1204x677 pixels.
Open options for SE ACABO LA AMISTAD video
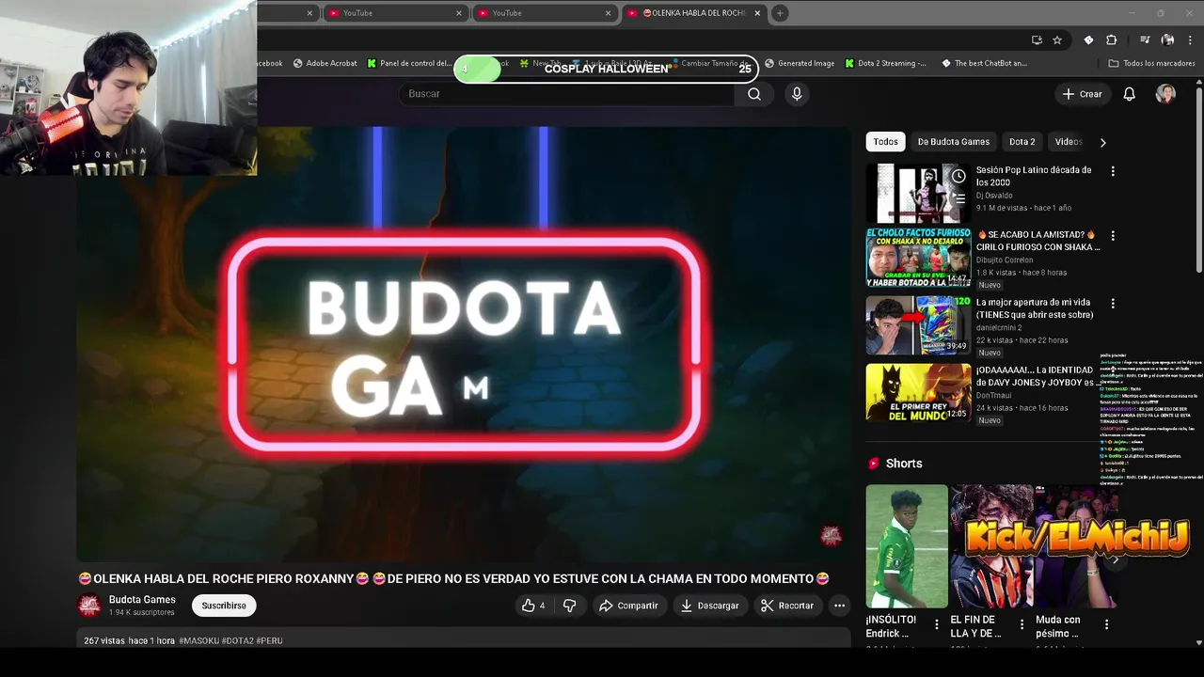click(1113, 236)
